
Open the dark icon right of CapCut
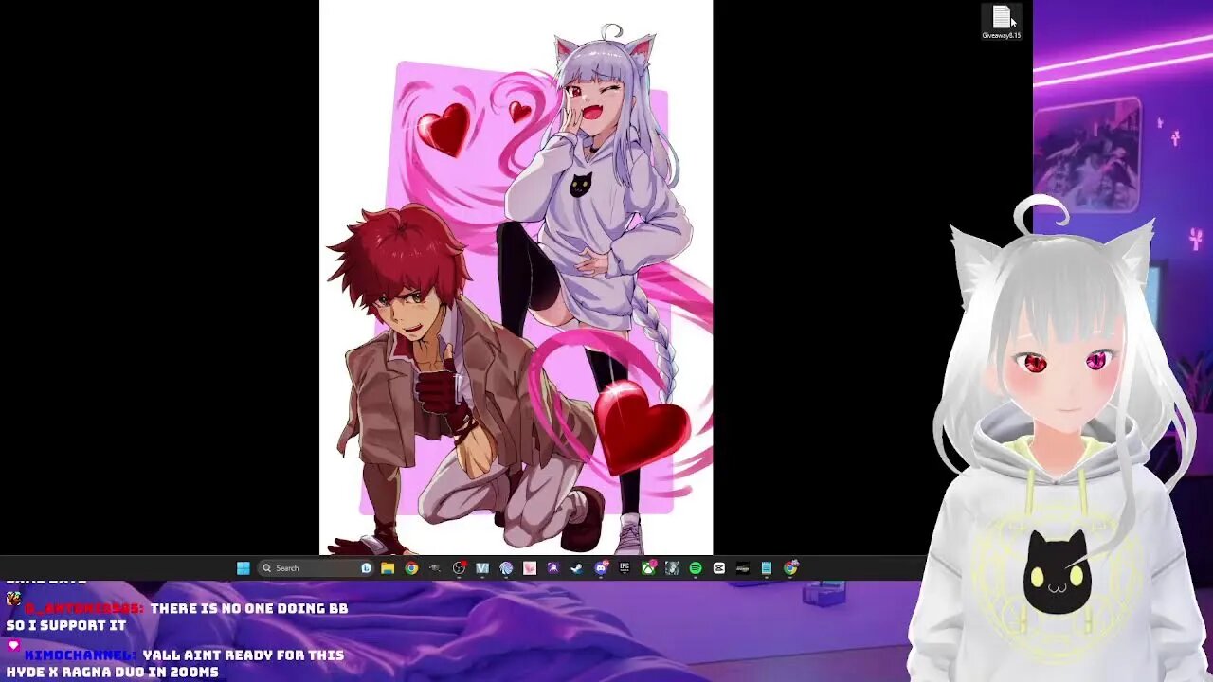point(743,568)
